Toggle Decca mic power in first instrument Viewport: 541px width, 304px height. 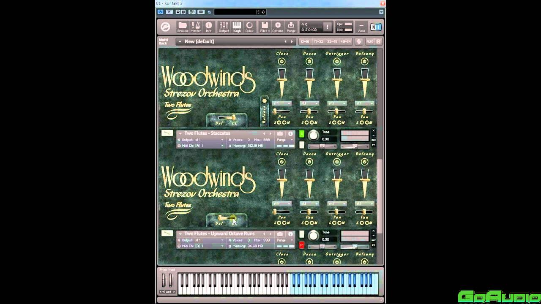click(309, 62)
